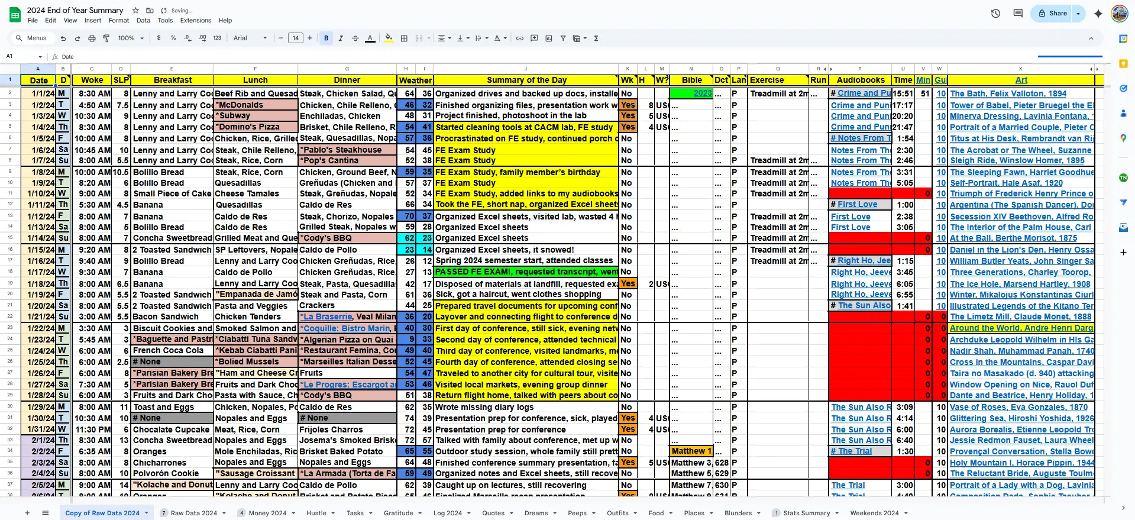Screen dimensions: 1135x520
Task: Open the table views dropdown
Action: (x=580, y=38)
